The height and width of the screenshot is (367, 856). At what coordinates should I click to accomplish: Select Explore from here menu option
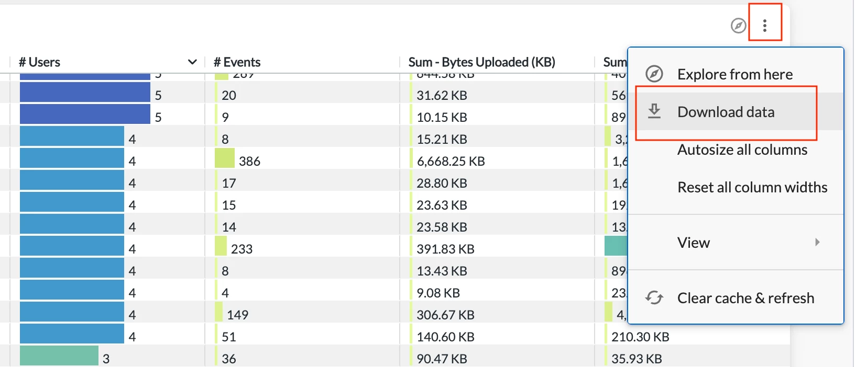click(736, 74)
